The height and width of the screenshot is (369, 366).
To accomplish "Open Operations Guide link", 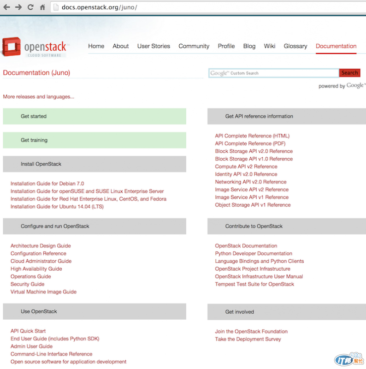I will pyautogui.click(x=30, y=276).
